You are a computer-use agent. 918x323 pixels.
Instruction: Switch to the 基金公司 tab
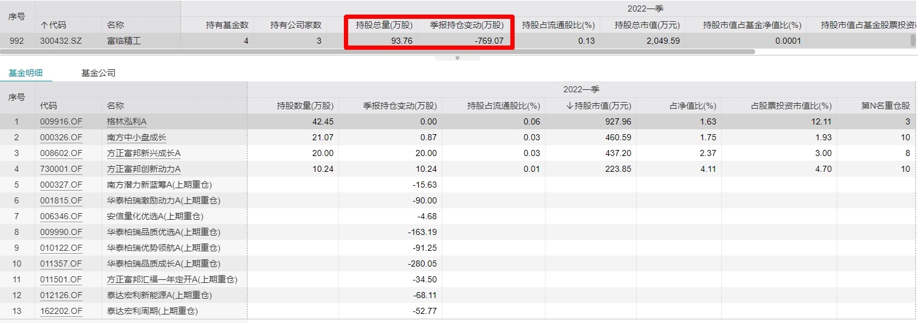point(98,73)
